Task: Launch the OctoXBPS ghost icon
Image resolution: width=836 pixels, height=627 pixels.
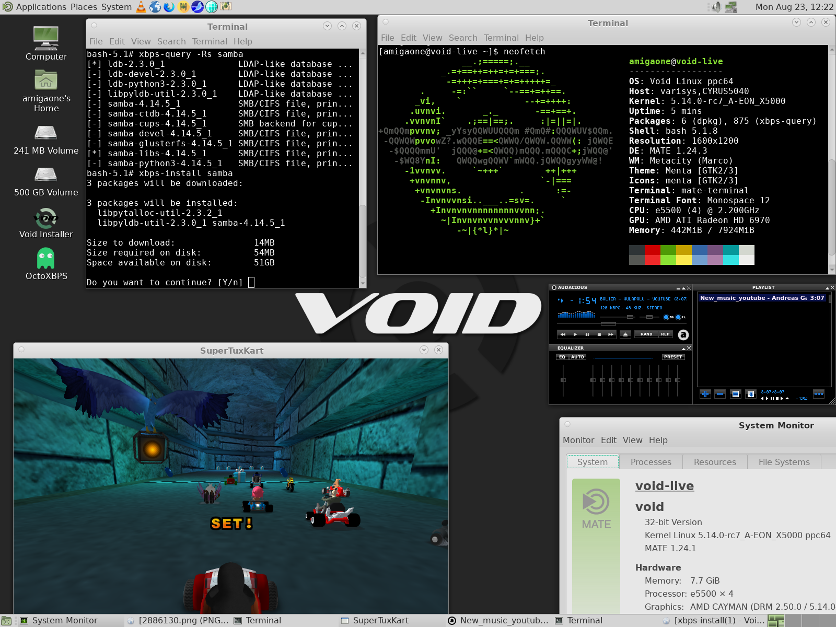Action: click(x=46, y=264)
